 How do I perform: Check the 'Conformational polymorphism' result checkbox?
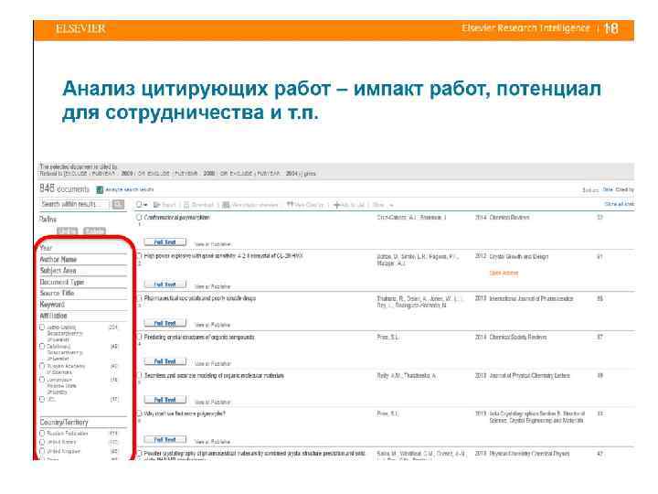pos(139,217)
